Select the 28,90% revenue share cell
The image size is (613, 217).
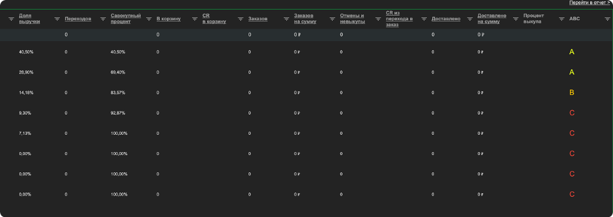point(26,72)
